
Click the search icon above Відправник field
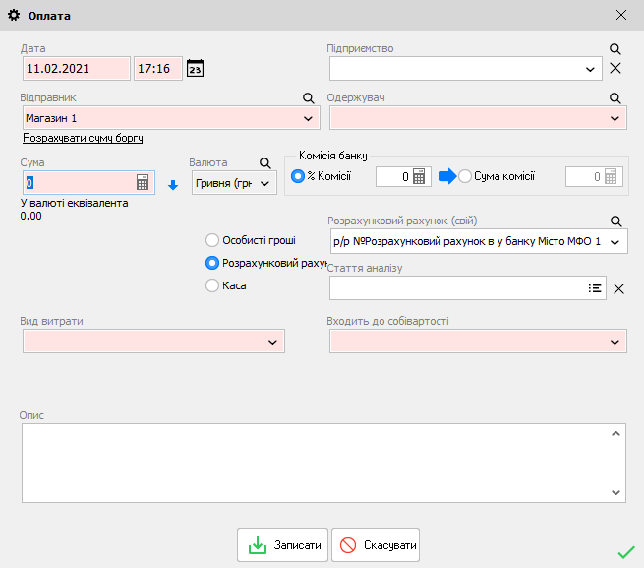point(308,98)
